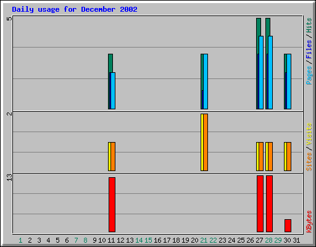Viewport: 316px width, 247px height.
Task: Click the tall orange Sites bar for day 21
Action: coord(206,142)
